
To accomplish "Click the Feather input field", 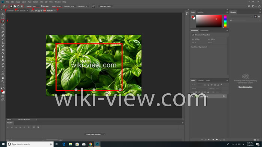I will tap(36, 6).
